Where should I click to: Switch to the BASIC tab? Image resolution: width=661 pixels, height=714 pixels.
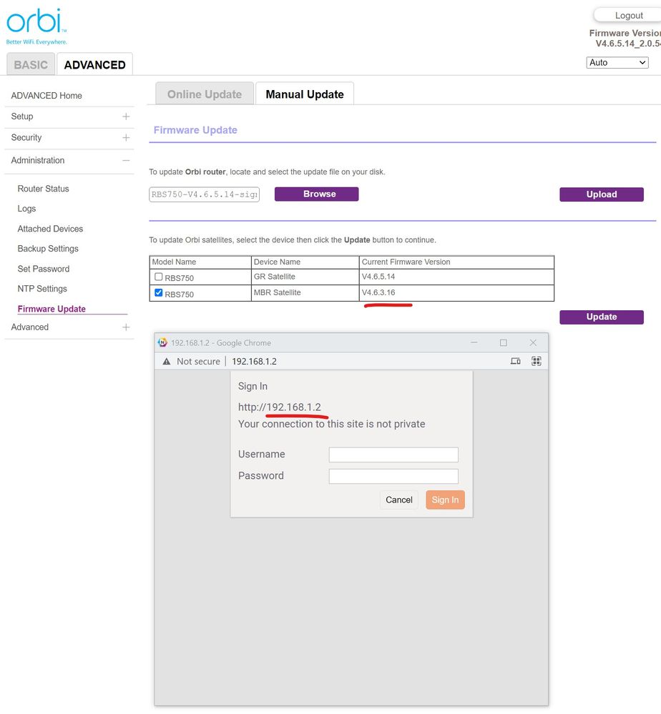[30, 64]
